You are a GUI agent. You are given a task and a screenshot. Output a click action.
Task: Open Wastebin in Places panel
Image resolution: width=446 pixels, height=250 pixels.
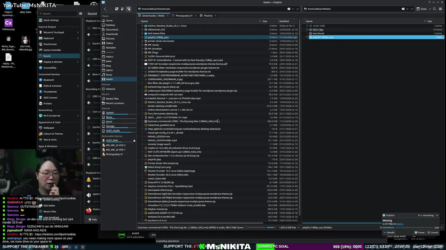click(119, 48)
